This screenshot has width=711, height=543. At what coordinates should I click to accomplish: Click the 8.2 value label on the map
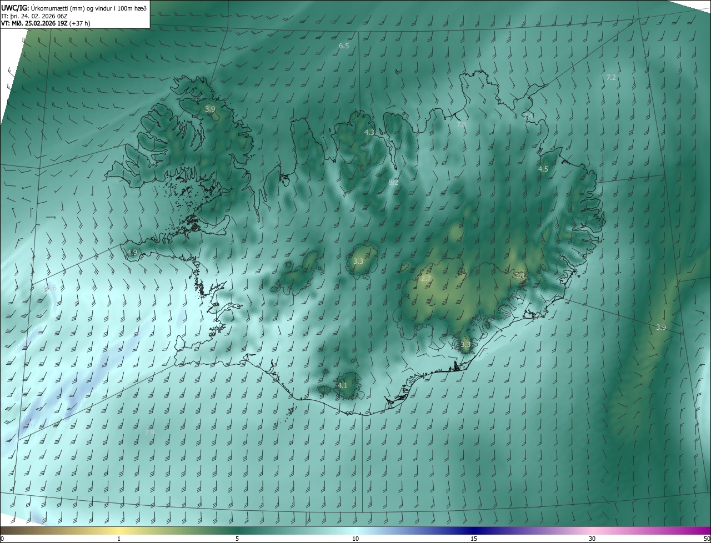click(393, 182)
